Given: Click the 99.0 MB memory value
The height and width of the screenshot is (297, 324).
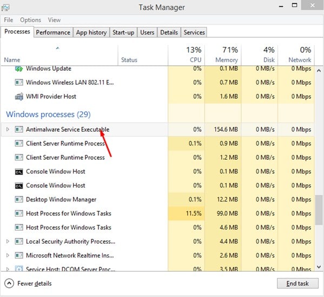Looking at the screenshot, I should (227, 213).
